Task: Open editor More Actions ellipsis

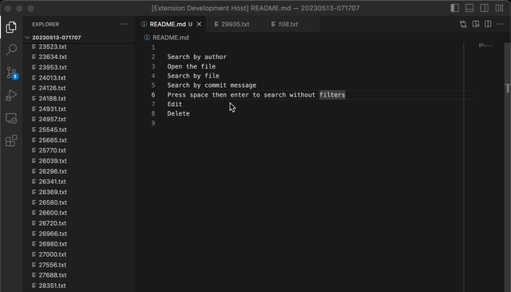Action: click(x=501, y=24)
